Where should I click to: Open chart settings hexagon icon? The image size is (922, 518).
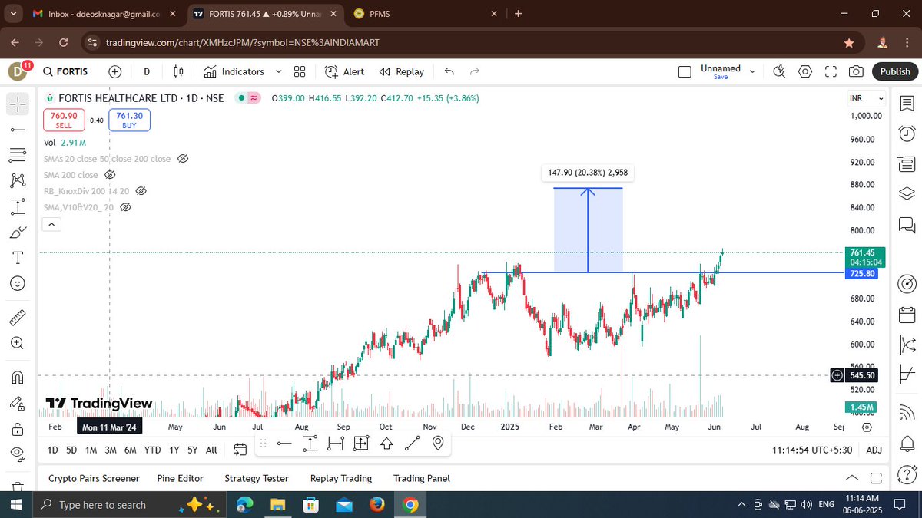[x=805, y=71]
